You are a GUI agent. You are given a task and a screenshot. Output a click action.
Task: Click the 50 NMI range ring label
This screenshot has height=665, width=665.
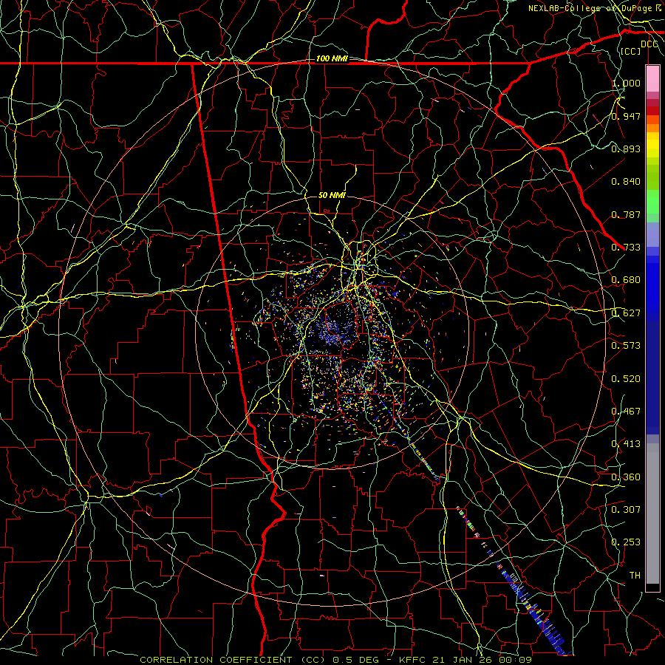(x=332, y=195)
